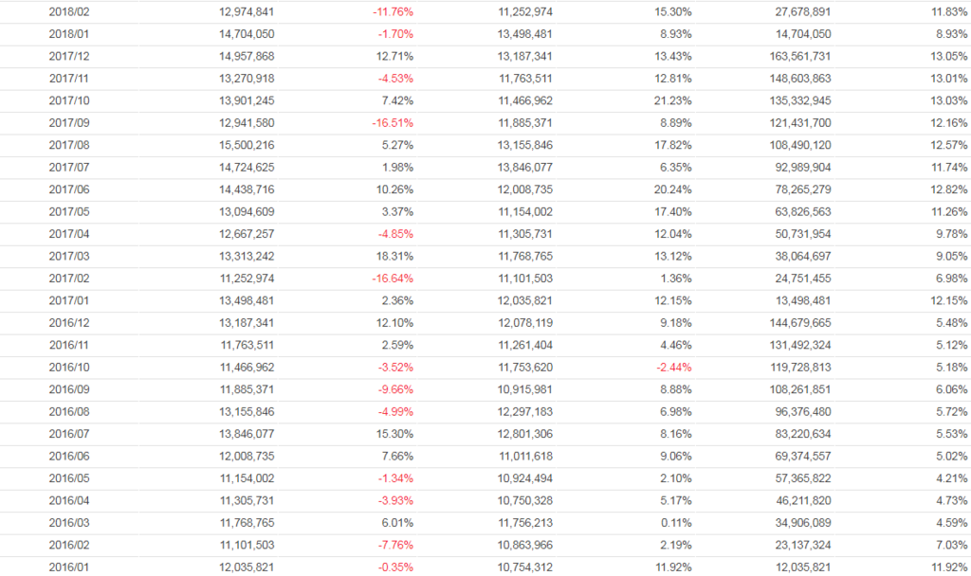Select the 108,490,120 cumulative value
Screen dimensions: 971x576
(x=795, y=145)
